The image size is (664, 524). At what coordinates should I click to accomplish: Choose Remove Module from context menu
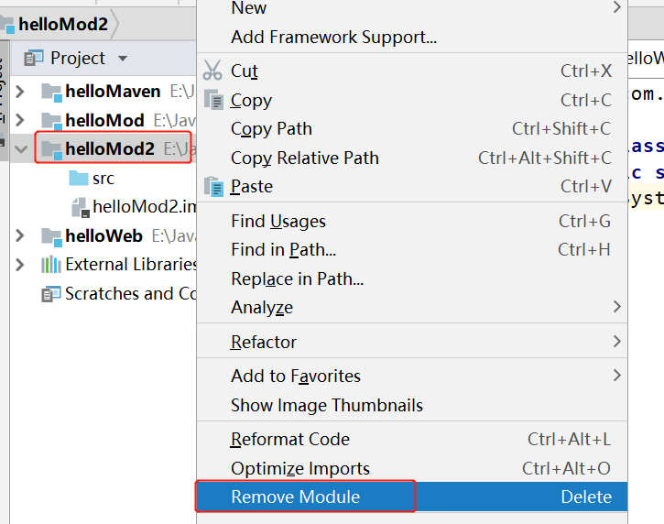pos(296,497)
